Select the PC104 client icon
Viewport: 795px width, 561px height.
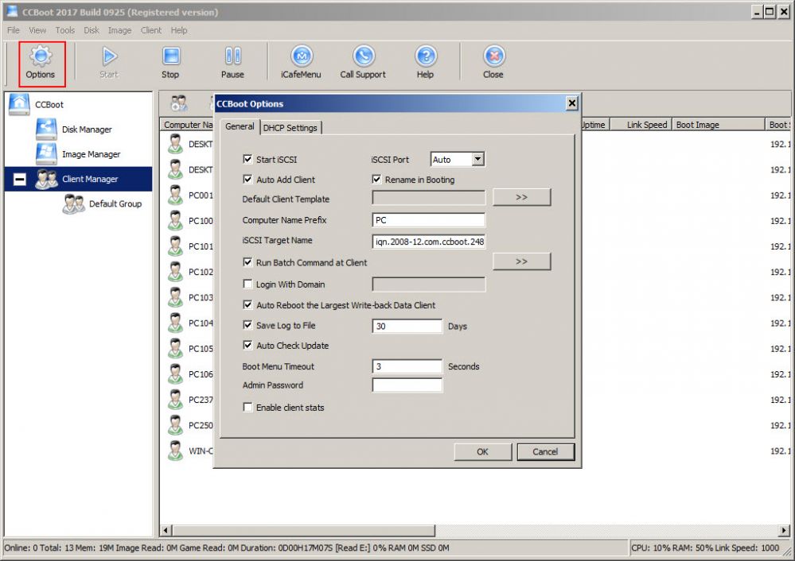[175, 323]
